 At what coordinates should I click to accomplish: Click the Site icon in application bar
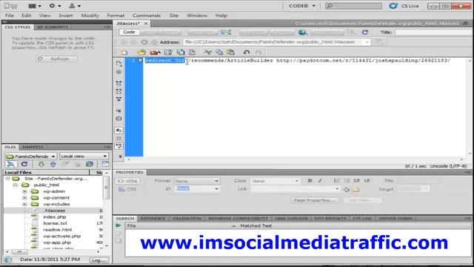tap(75, 6)
